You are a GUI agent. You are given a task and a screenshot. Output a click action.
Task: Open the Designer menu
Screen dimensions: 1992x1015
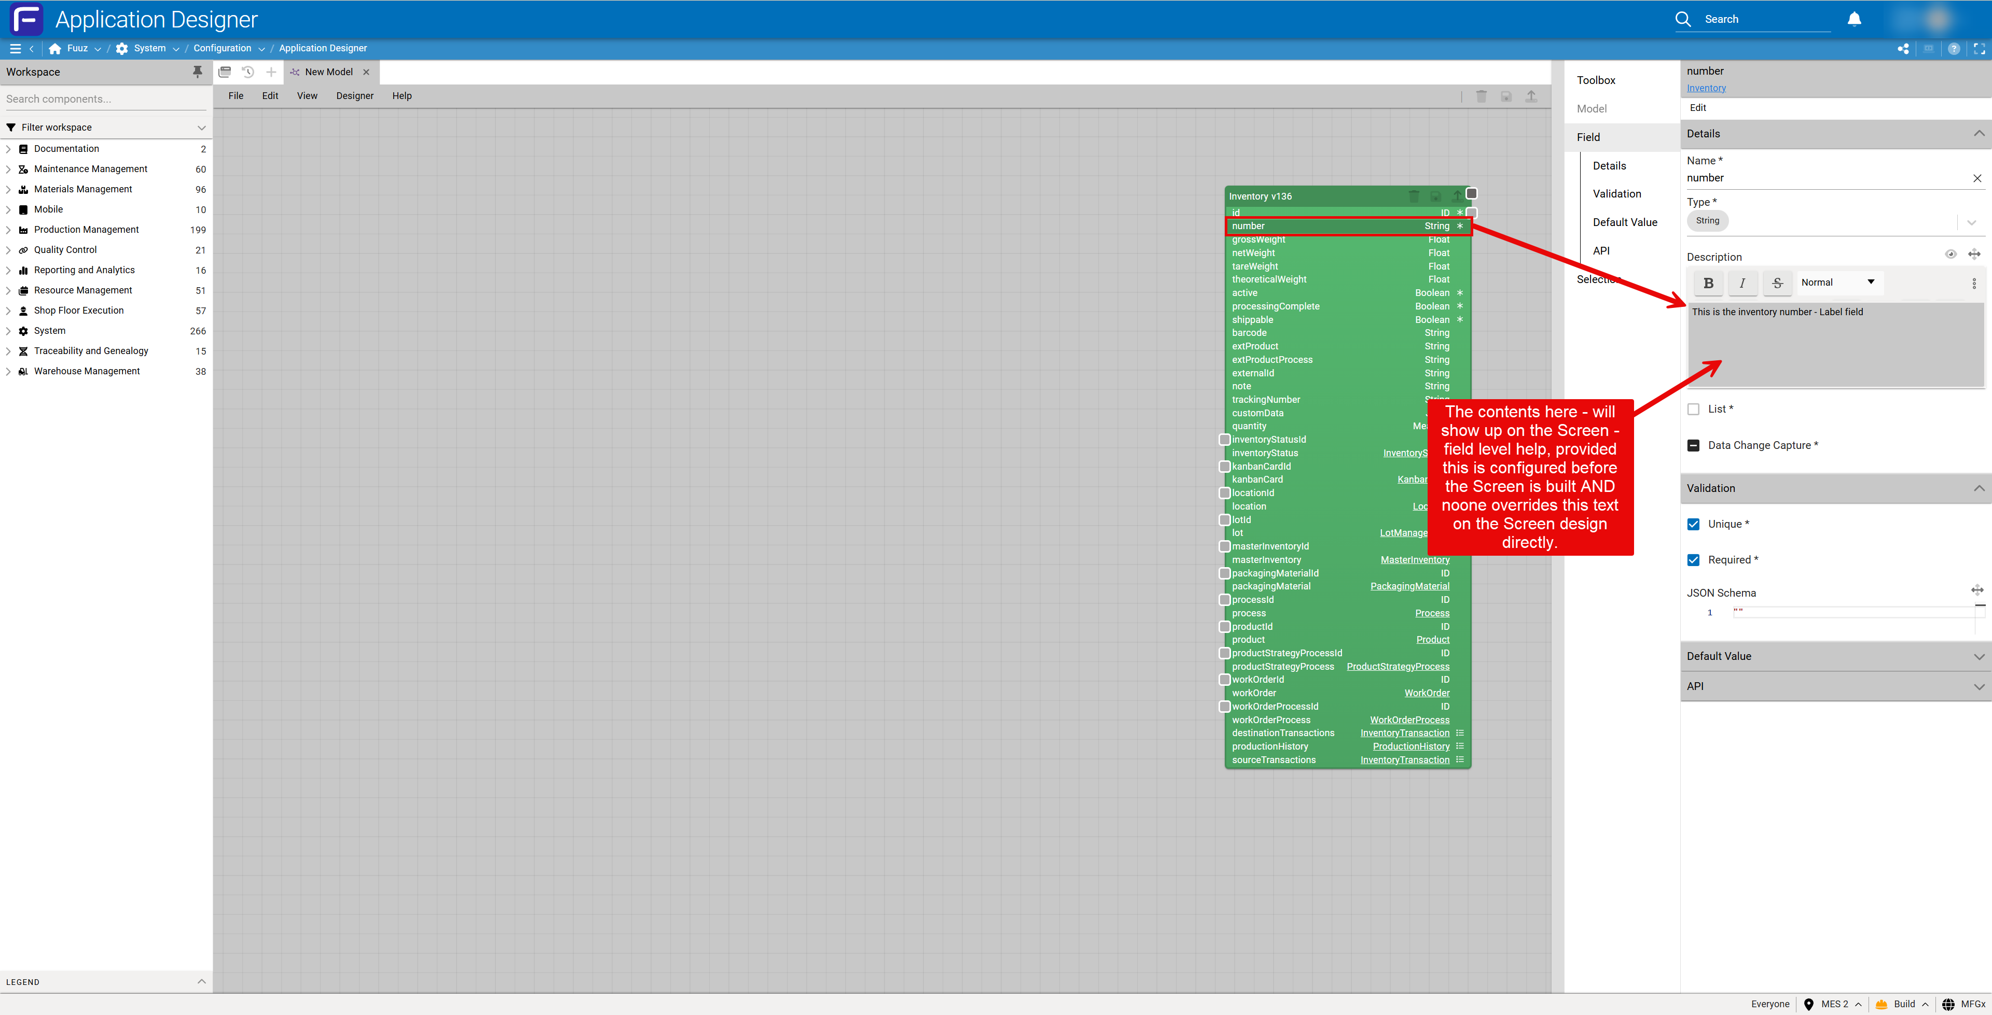[354, 96]
